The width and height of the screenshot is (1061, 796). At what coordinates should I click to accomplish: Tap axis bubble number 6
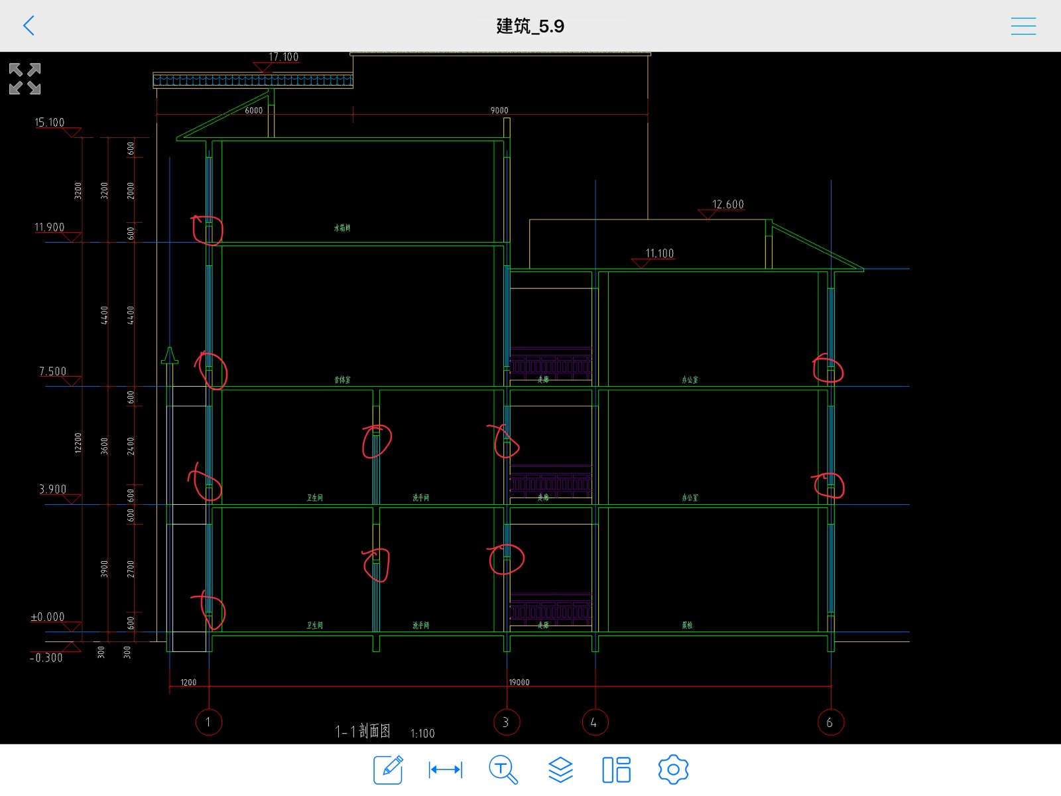pos(830,722)
